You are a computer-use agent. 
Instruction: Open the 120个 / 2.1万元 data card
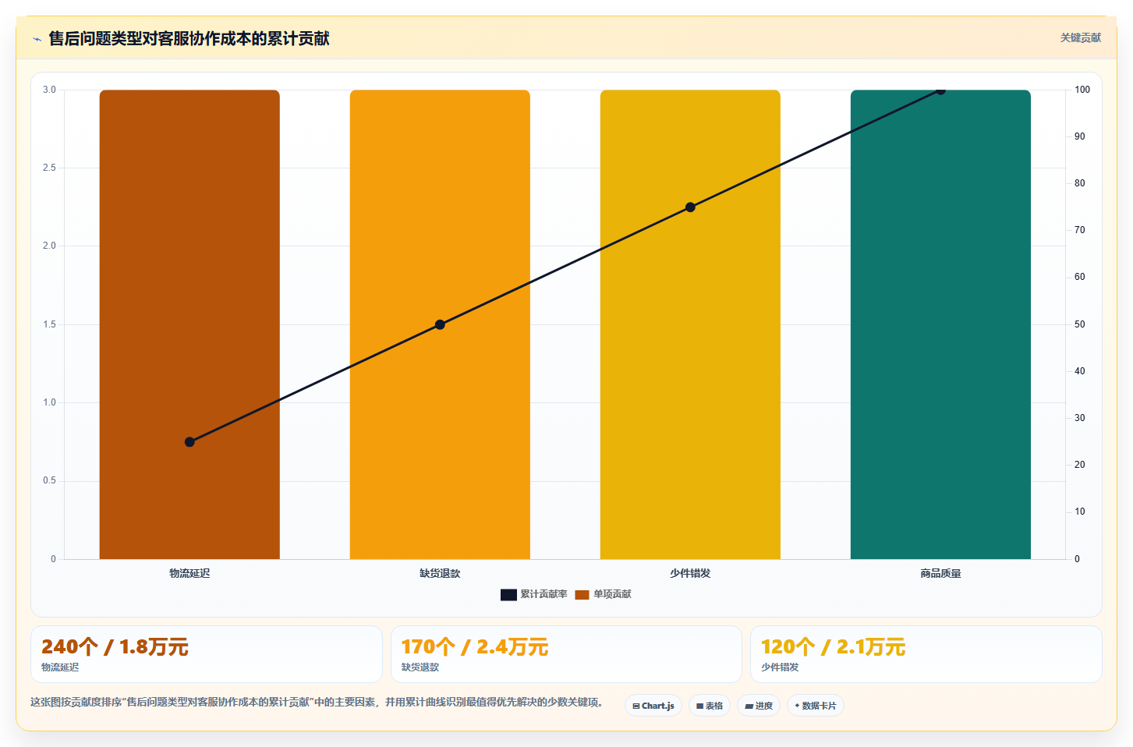pyautogui.click(x=926, y=654)
